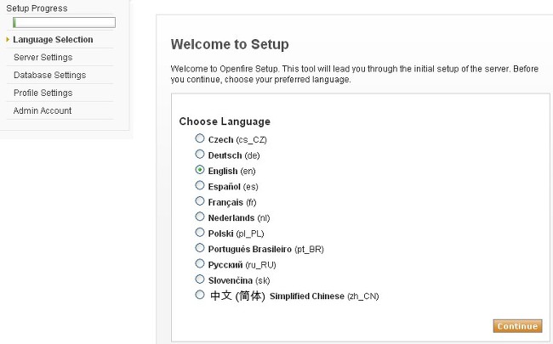Select the English (en) radio button
This screenshot has height=344, width=553.
pos(200,170)
